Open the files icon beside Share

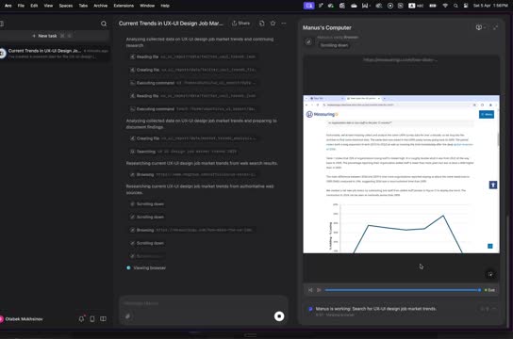[x=262, y=24]
